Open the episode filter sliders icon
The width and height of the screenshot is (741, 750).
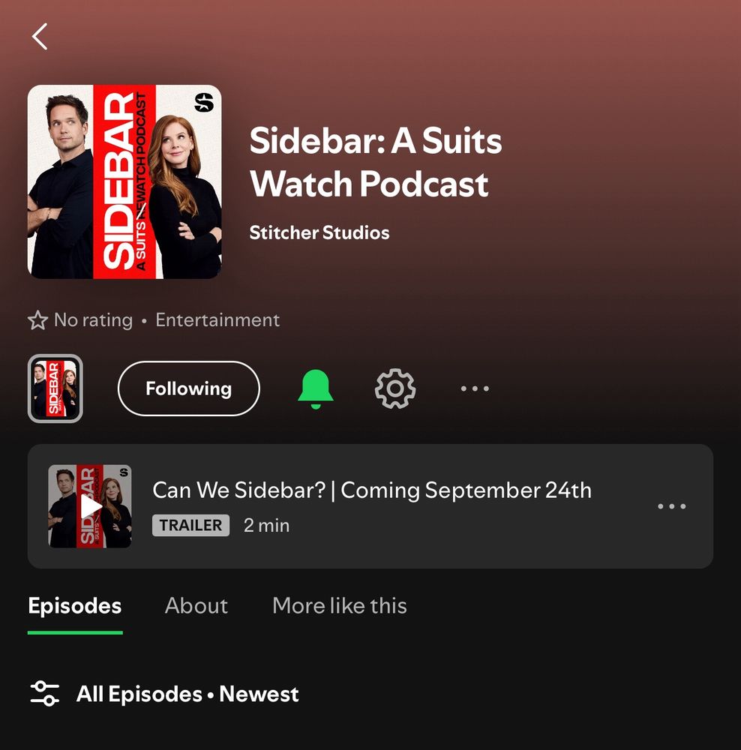click(x=44, y=694)
